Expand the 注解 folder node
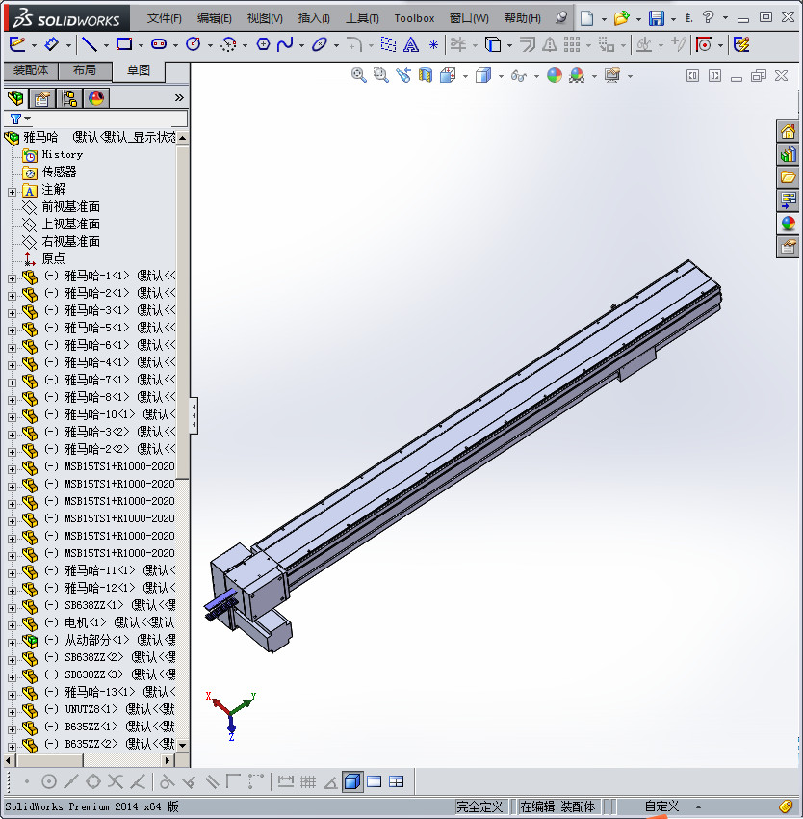Image resolution: width=803 pixels, height=819 pixels. [12, 192]
